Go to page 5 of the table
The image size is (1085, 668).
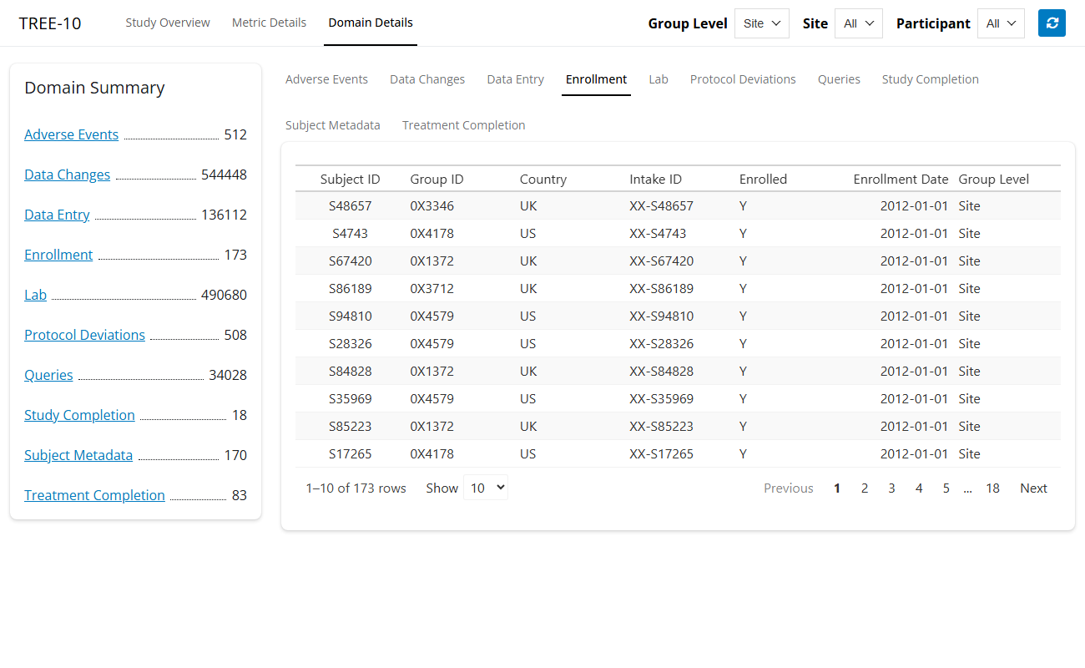946,488
